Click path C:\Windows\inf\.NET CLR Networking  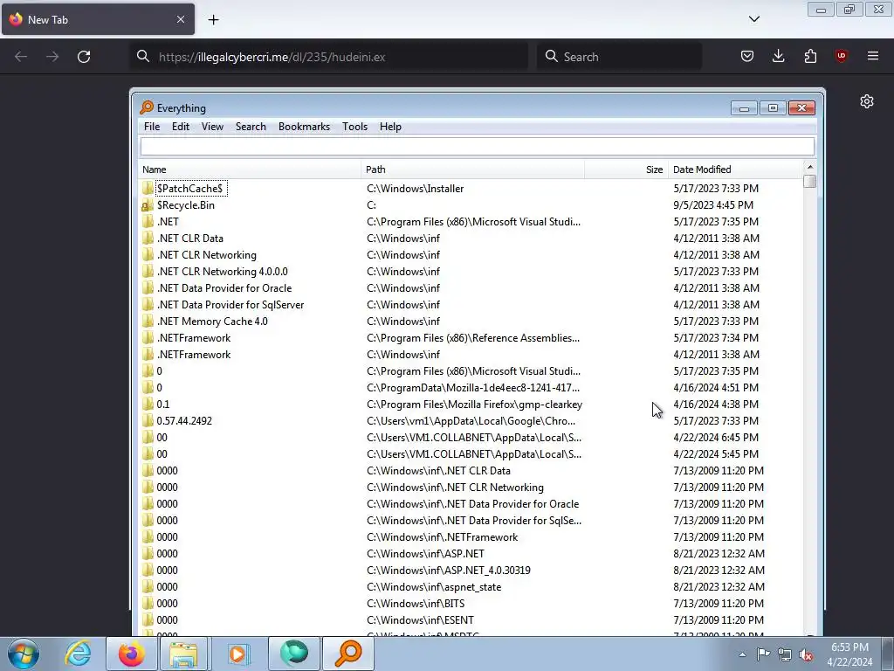(455, 488)
